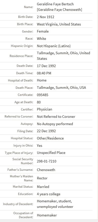The height and width of the screenshot is (222, 98).
Task: Select the Certifier value Physician
Action: point(44,109)
